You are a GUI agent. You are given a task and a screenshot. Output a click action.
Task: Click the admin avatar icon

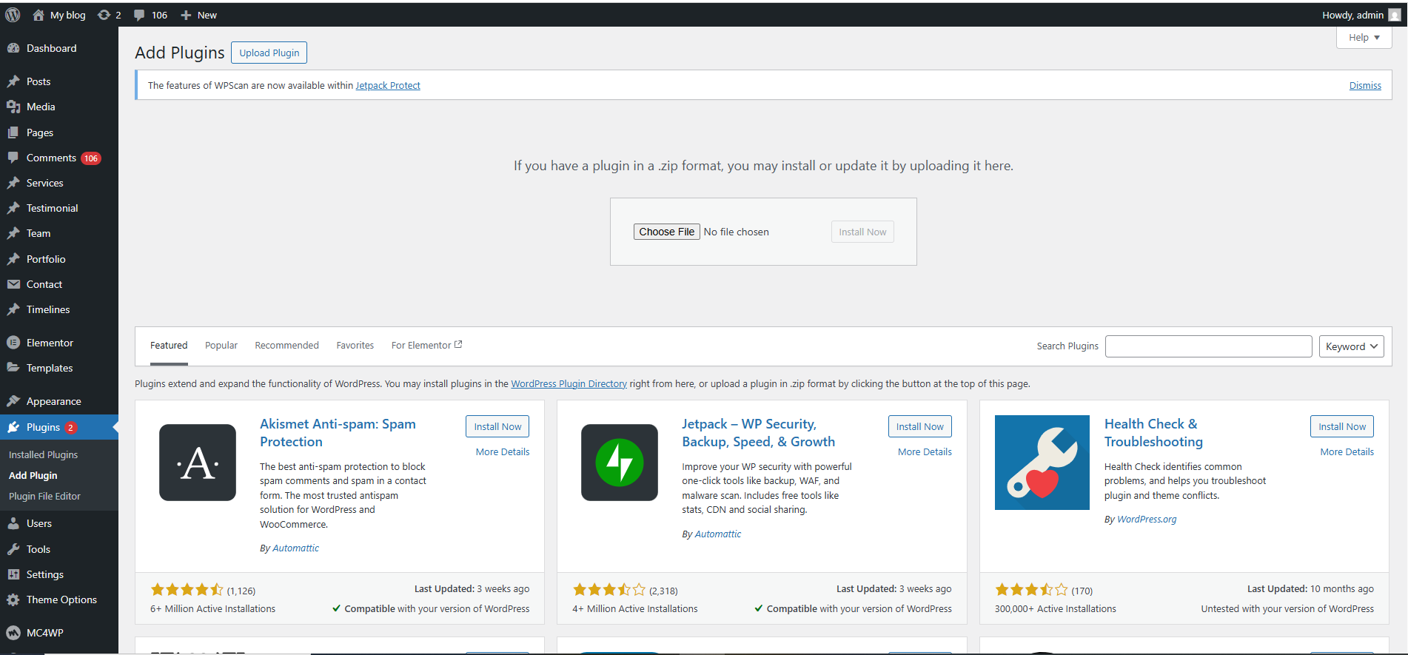(1395, 15)
